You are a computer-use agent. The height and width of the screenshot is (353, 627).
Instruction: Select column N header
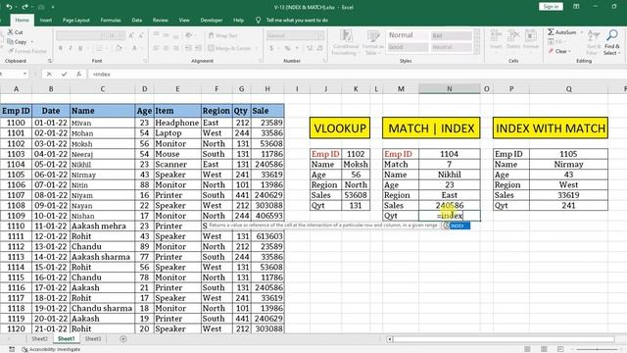coord(450,89)
